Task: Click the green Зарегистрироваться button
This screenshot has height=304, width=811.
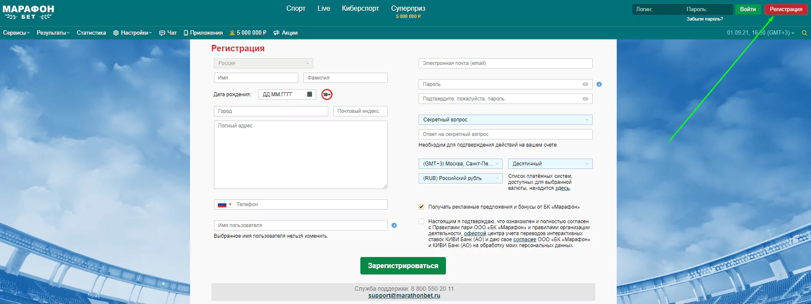Action: 403,266
